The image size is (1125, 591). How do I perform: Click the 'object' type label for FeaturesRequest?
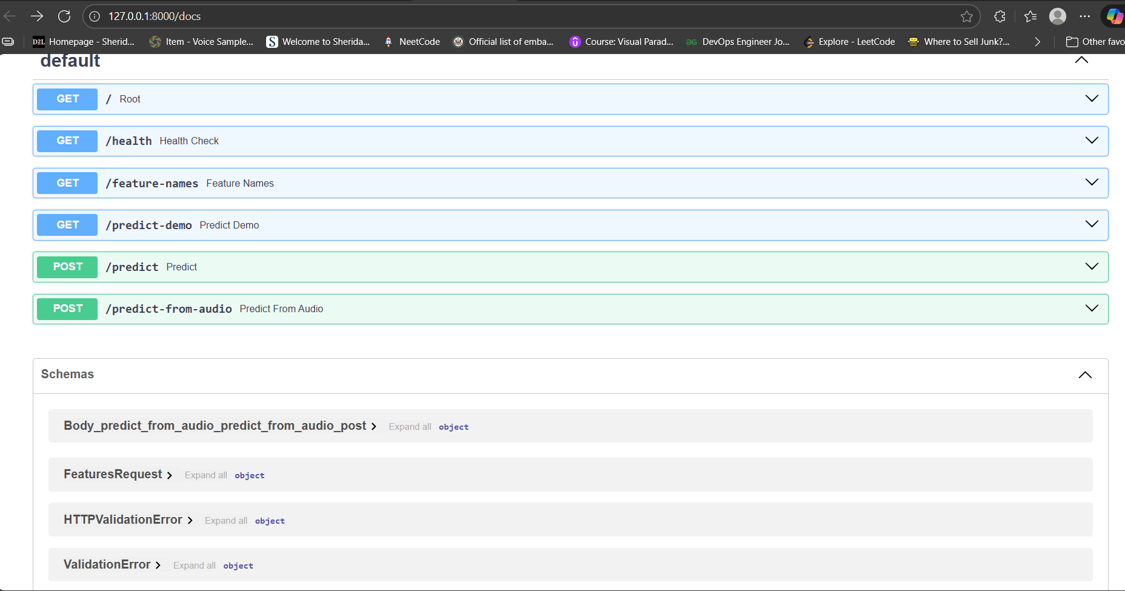250,476
